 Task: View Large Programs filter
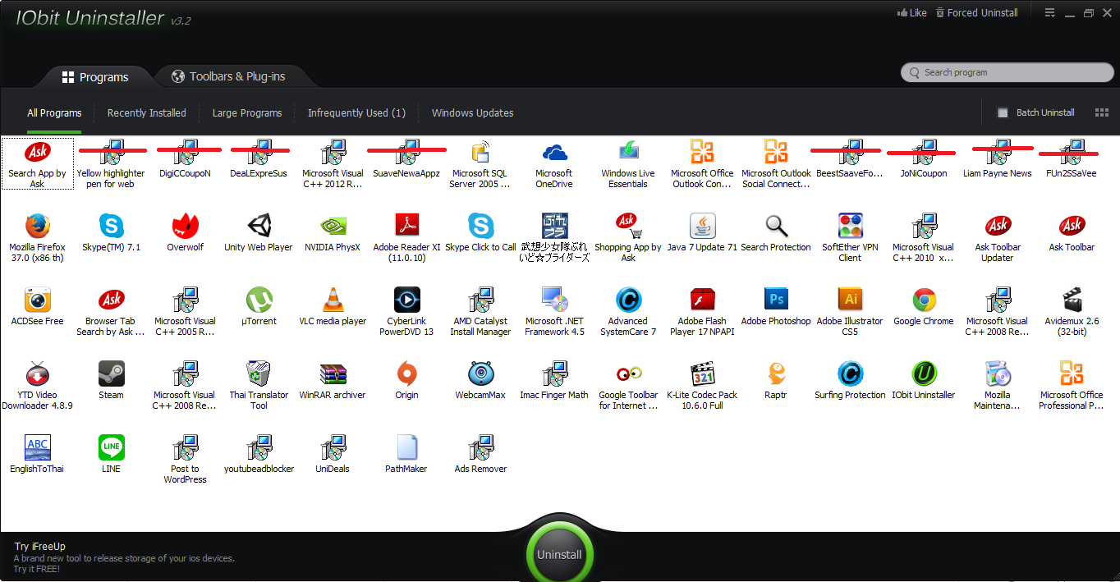[x=247, y=113]
